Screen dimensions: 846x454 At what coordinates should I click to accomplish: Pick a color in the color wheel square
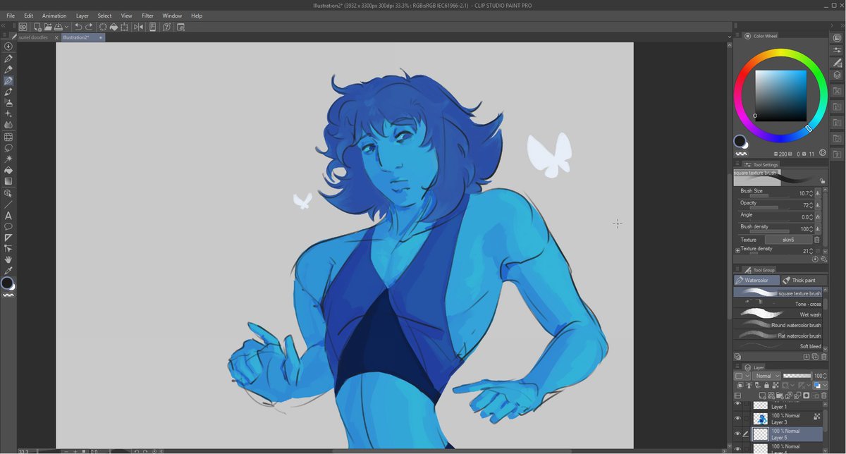click(780, 96)
